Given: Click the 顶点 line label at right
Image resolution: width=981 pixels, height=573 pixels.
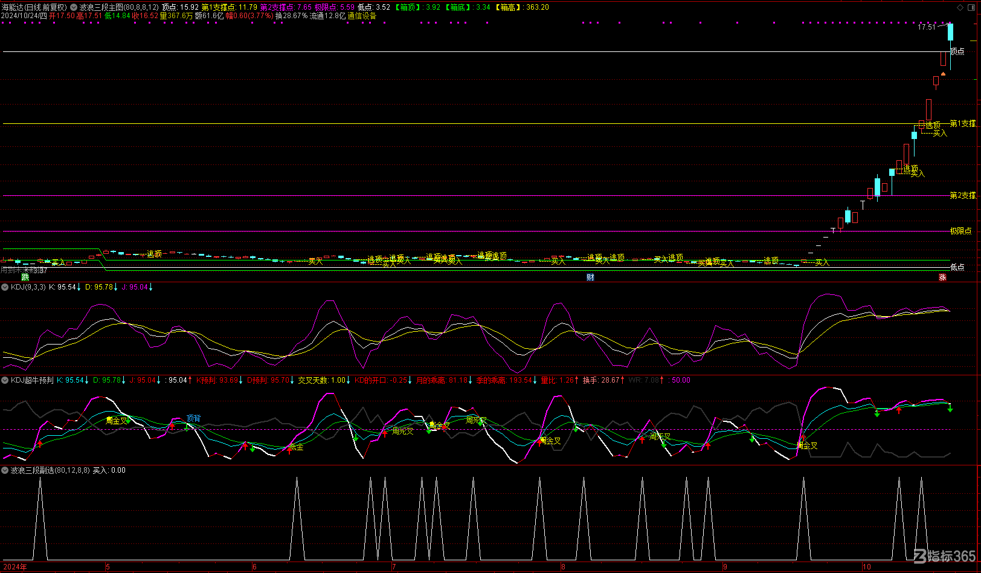Looking at the screenshot, I should point(957,51).
